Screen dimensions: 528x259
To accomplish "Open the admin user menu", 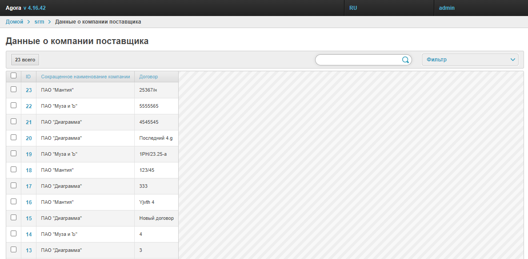I will (x=447, y=8).
